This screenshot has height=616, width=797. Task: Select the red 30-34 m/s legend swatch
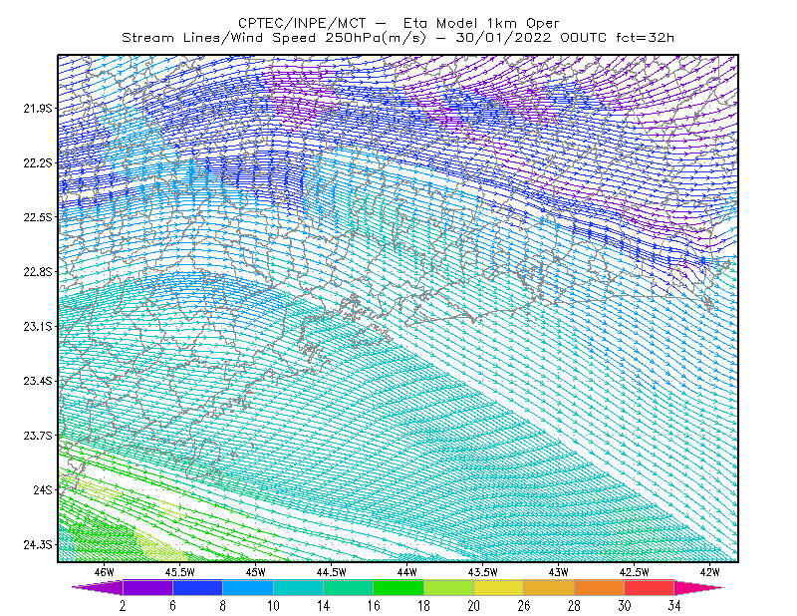click(x=650, y=587)
